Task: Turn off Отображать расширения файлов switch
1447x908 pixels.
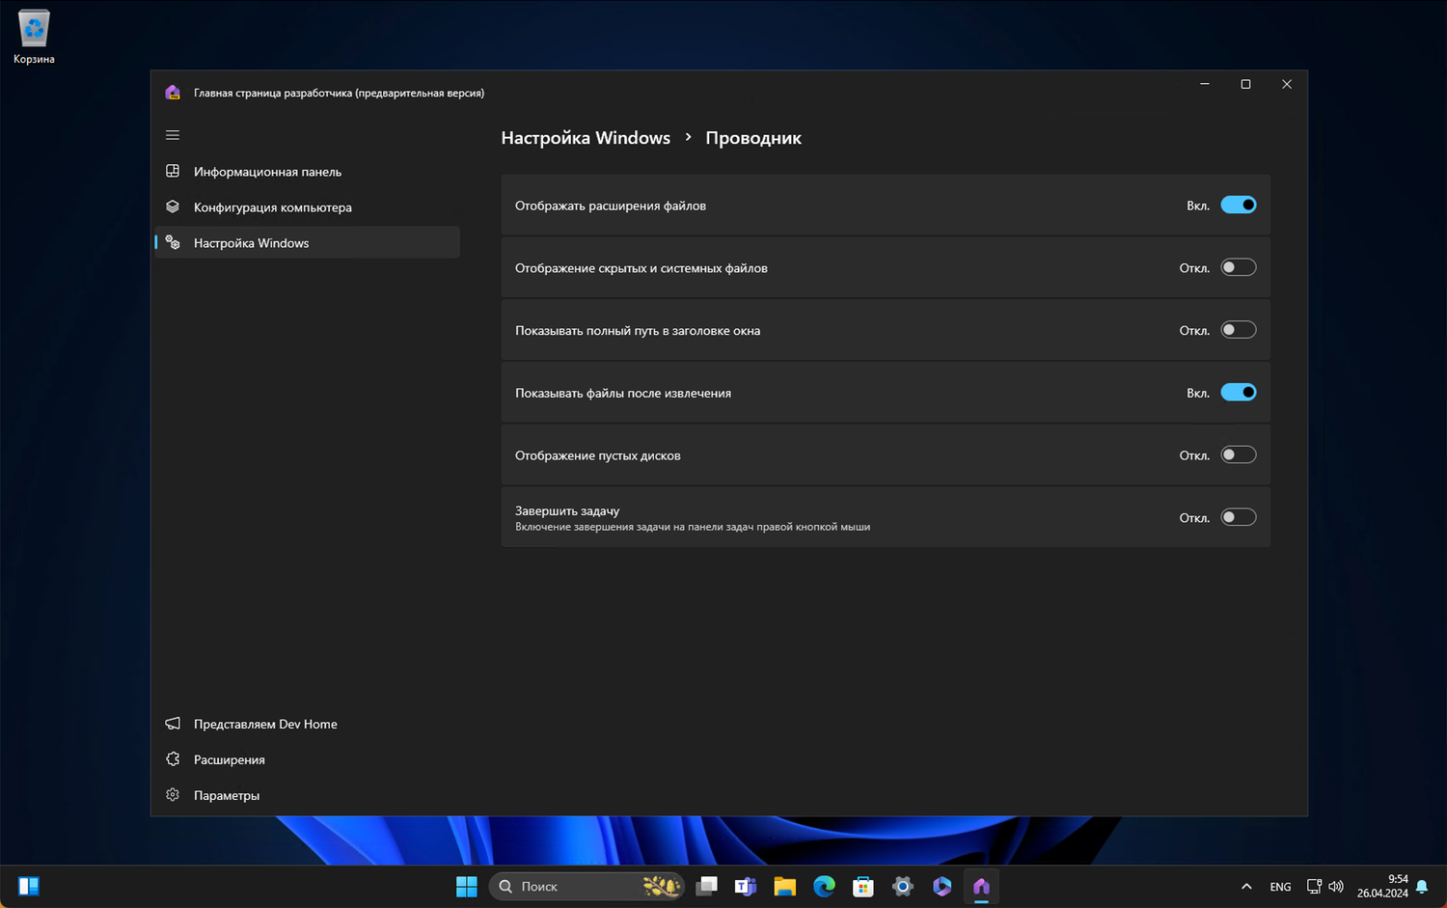Action: [x=1239, y=205]
